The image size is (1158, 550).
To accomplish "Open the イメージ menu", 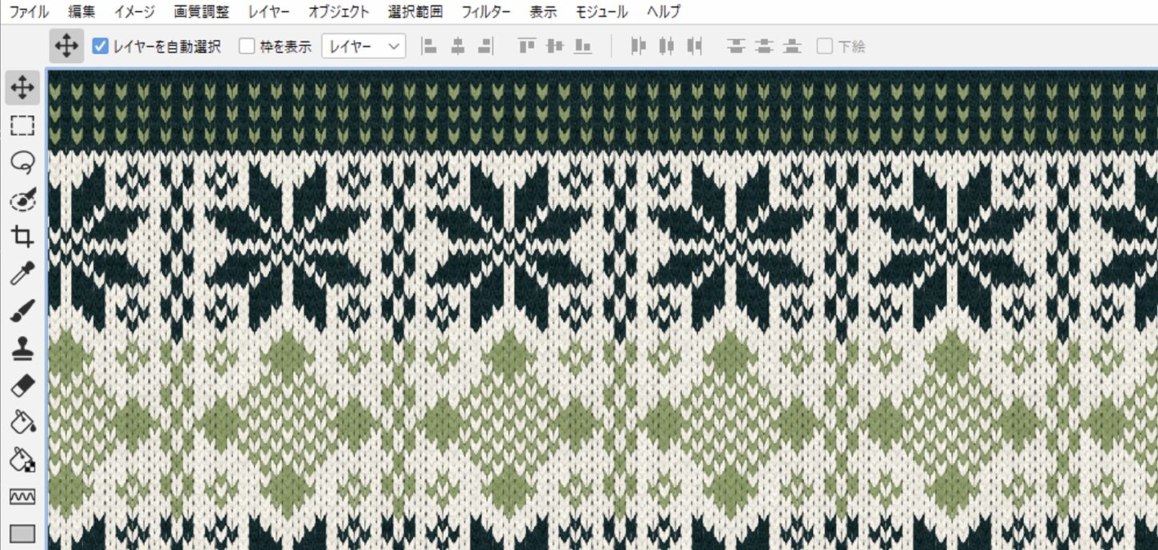I will (x=134, y=12).
